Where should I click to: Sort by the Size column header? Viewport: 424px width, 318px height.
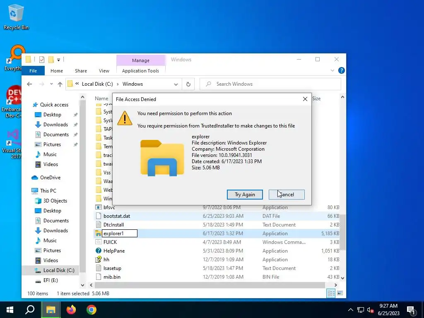[x=316, y=99]
